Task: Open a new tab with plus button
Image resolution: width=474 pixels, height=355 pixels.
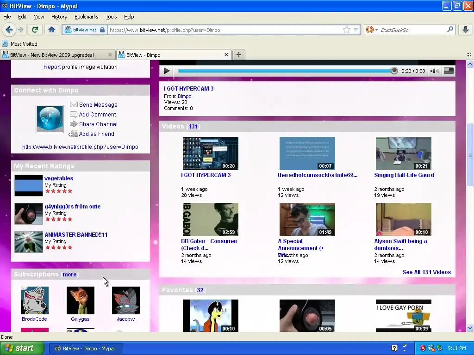Action: click(238, 55)
